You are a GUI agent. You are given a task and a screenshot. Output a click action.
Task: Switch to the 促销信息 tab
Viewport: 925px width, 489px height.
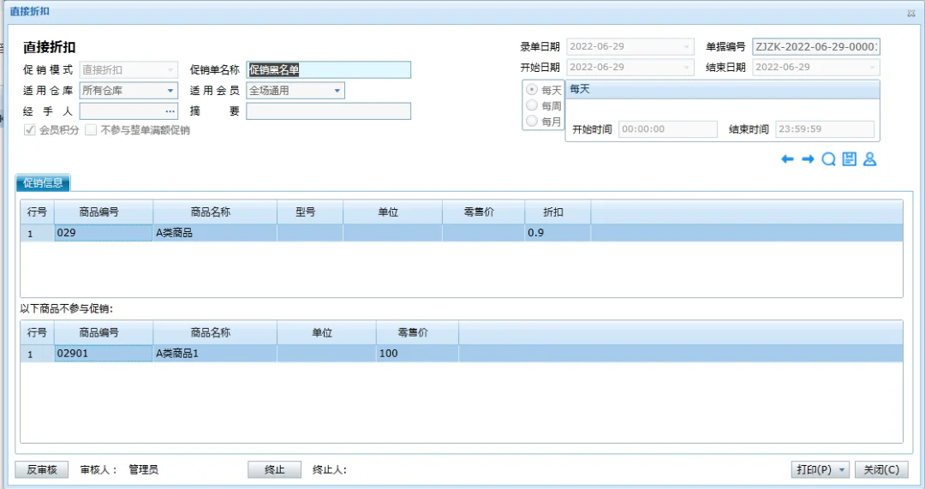pos(43,183)
